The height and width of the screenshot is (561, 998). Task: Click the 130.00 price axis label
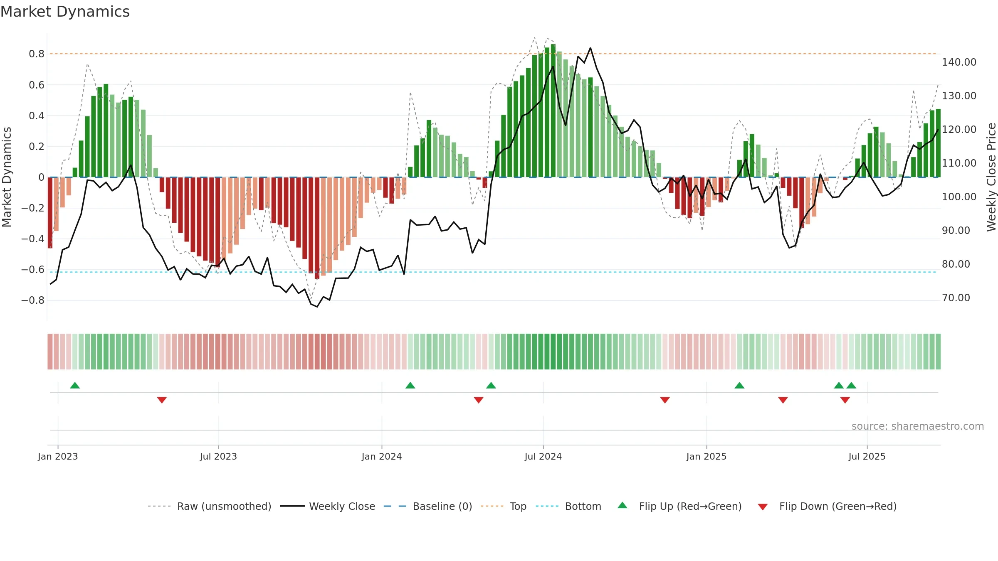coord(959,96)
